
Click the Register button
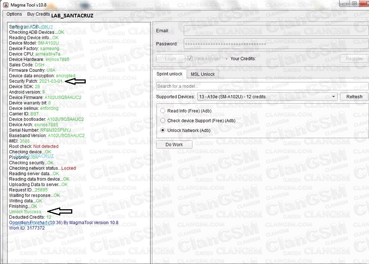coord(354,58)
